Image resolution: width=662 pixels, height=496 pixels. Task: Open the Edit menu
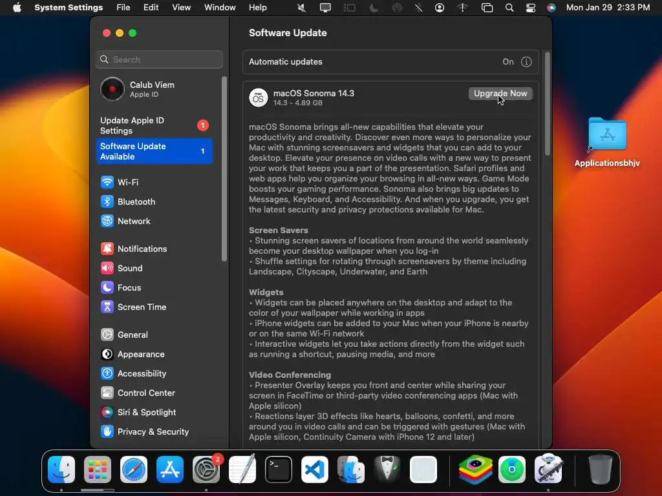[151, 8]
